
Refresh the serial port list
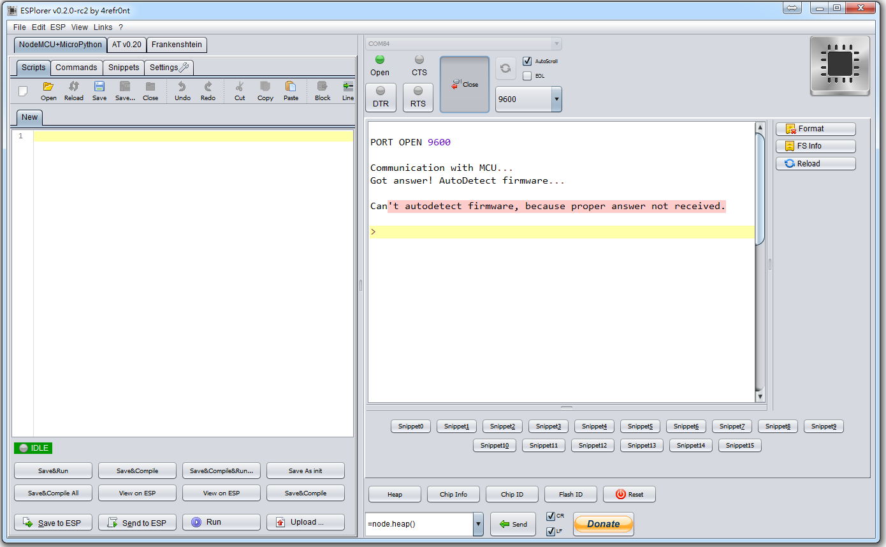click(505, 68)
